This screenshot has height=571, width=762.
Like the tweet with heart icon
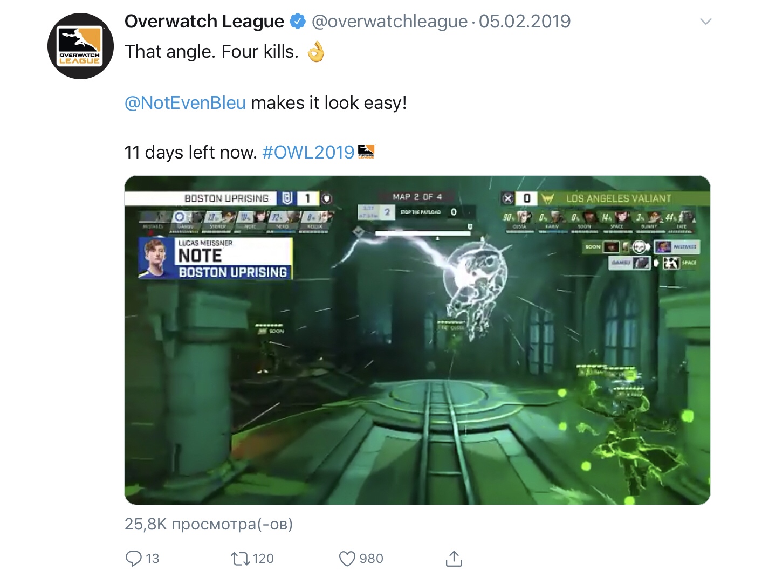pyautogui.click(x=347, y=559)
